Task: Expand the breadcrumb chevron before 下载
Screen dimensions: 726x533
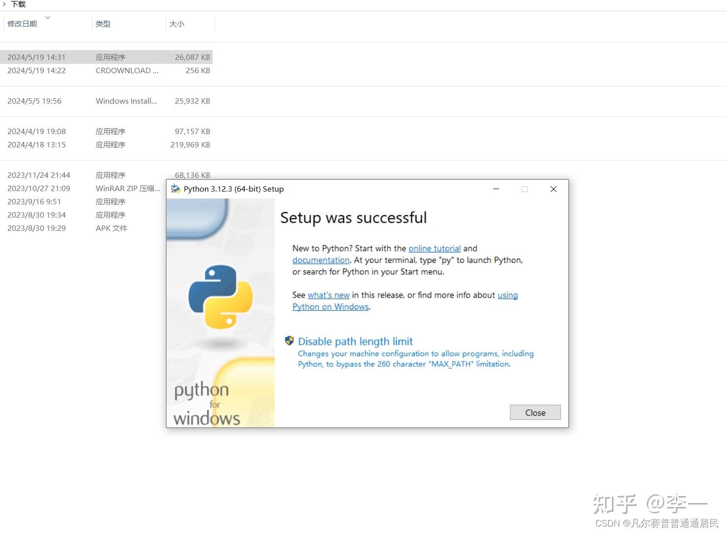Action: tap(4, 4)
